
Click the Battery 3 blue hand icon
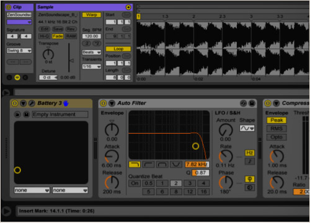(x=66, y=103)
